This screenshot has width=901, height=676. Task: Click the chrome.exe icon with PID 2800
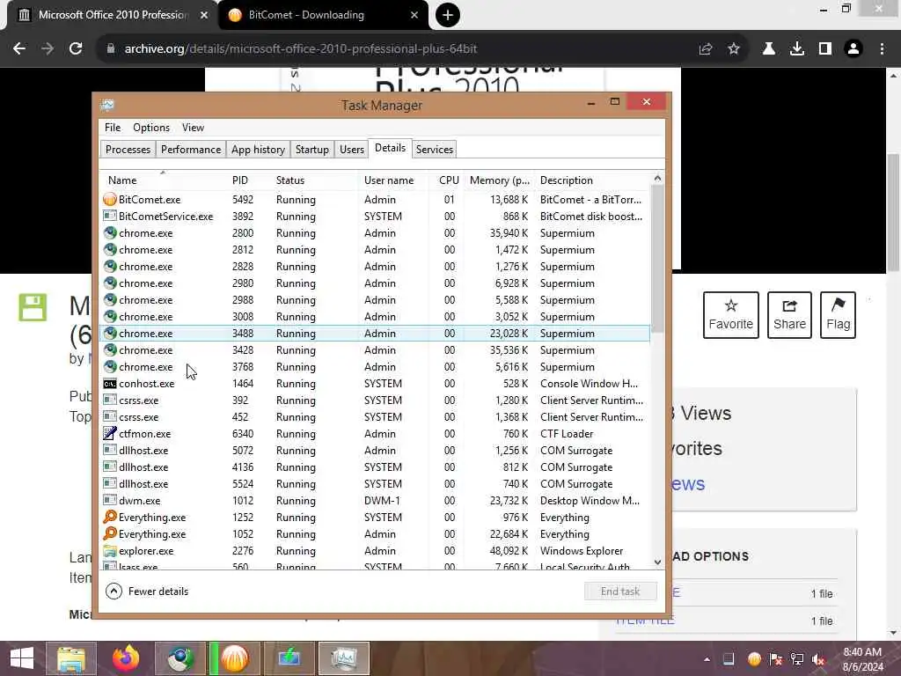(110, 232)
